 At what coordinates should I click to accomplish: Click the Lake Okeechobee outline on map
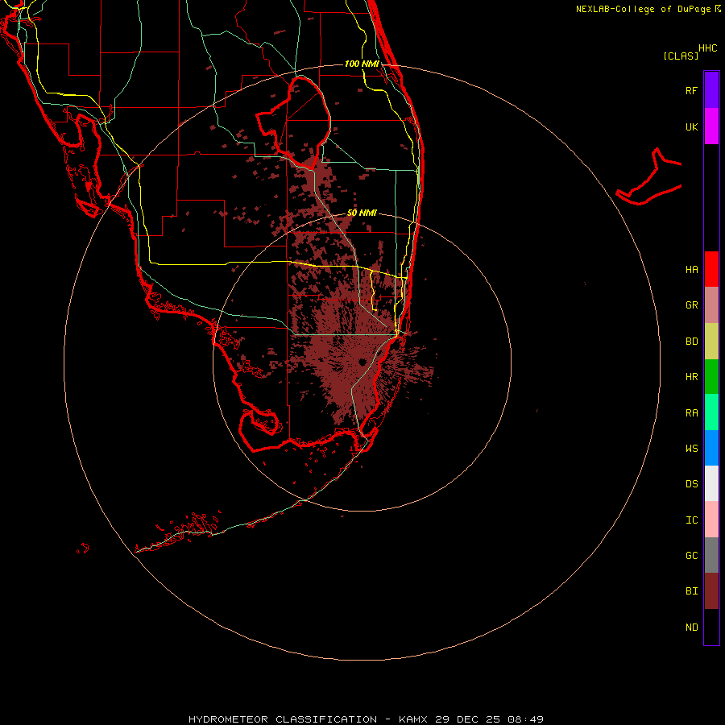point(294,122)
